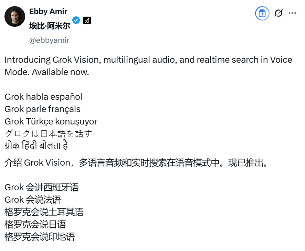
Task: Click the 'Introducing Grok Vision' post text
Action: (148, 66)
